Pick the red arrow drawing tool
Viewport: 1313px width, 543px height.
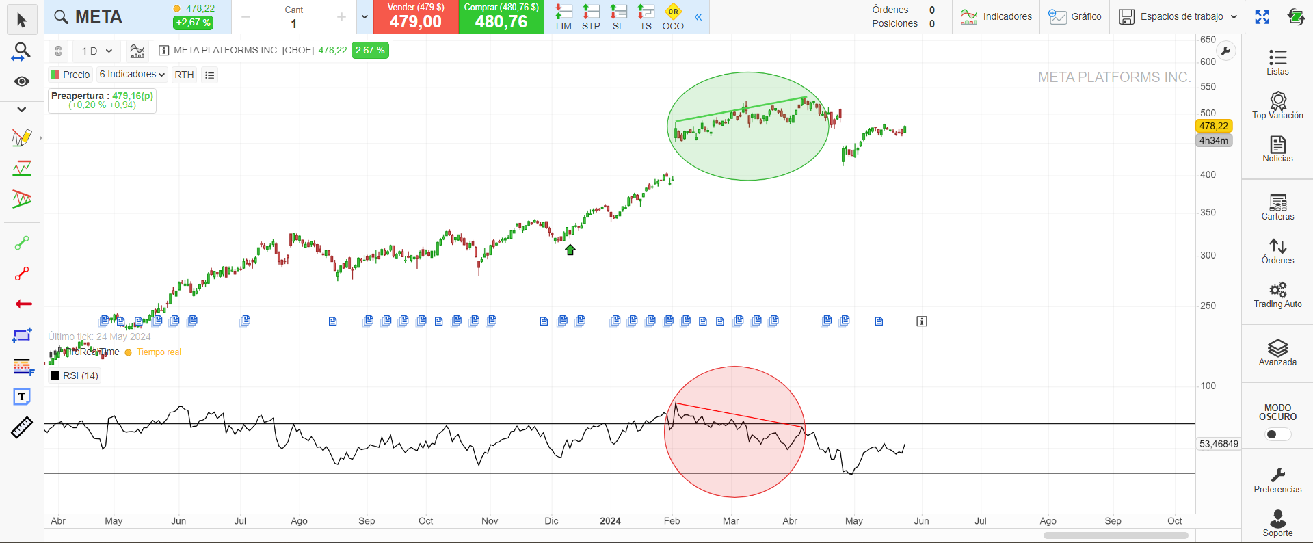point(23,304)
